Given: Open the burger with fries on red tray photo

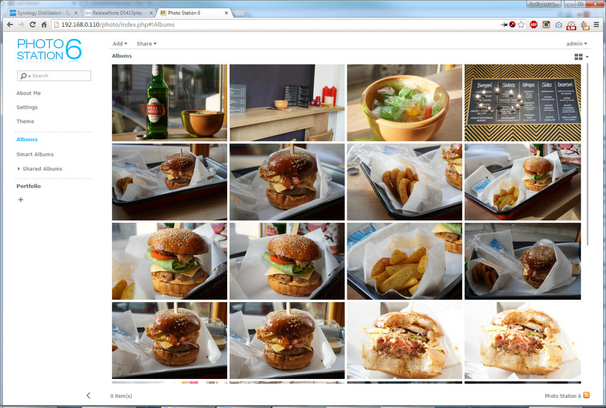Looking at the screenshot, I should 523,182.
